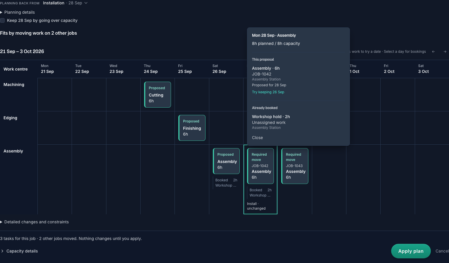
Task: Expand Detailed changes and constraints
Action: (34, 222)
